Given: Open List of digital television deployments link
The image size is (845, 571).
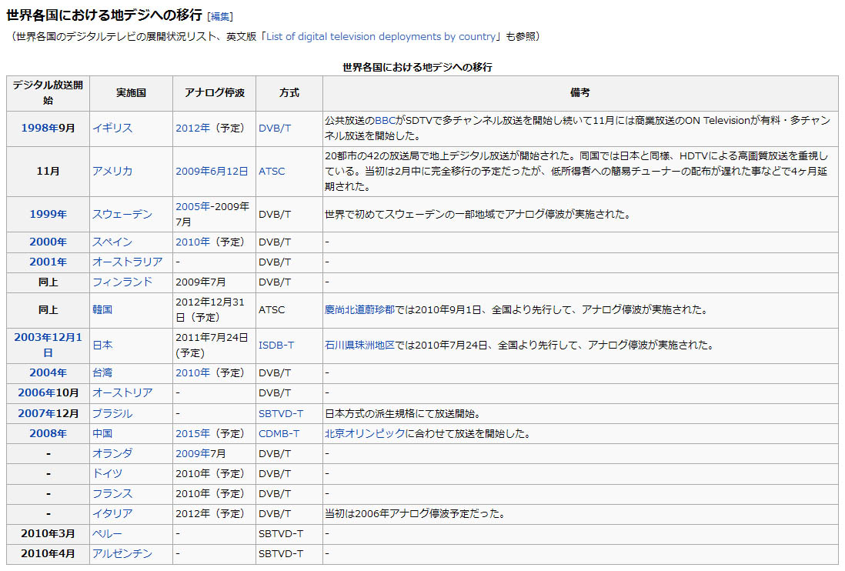Looking at the screenshot, I should [x=381, y=36].
